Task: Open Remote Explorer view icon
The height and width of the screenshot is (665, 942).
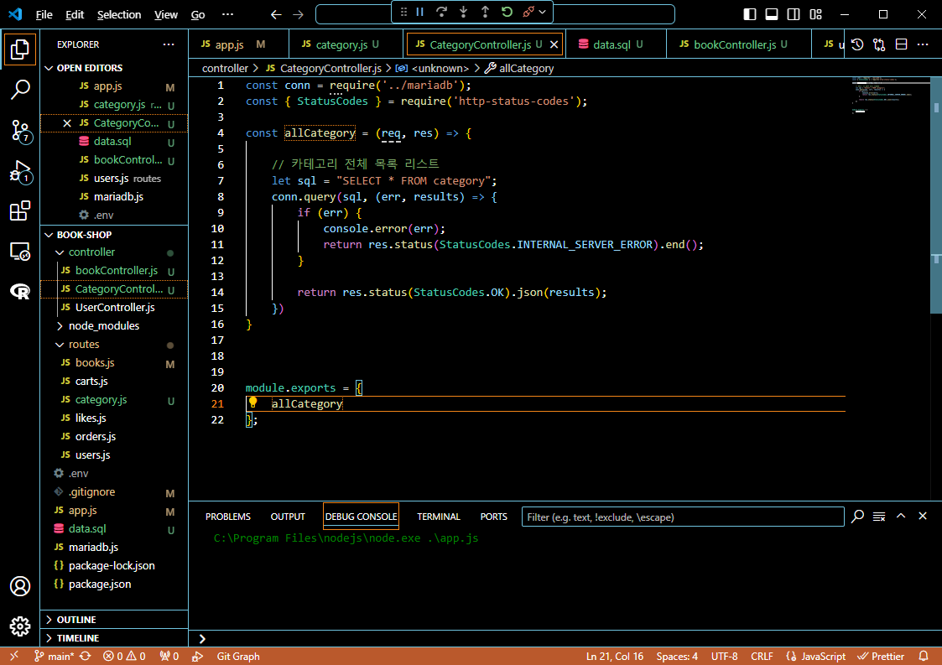Action: coord(20,252)
